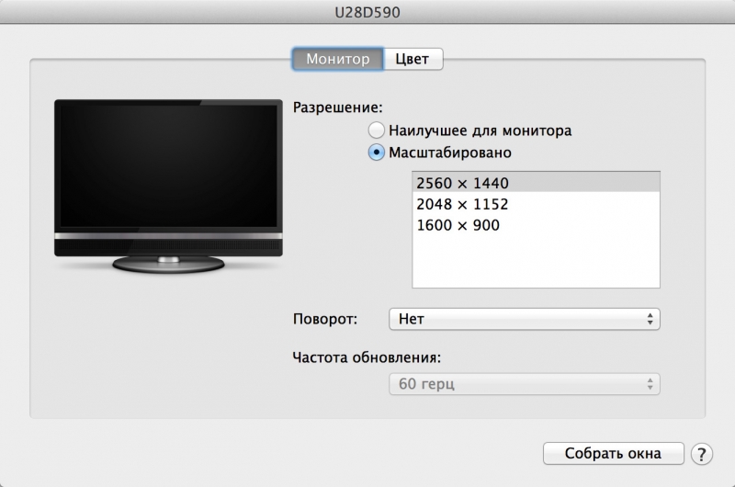Open help with the question mark button
735x487 pixels.
(x=701, y=454)
